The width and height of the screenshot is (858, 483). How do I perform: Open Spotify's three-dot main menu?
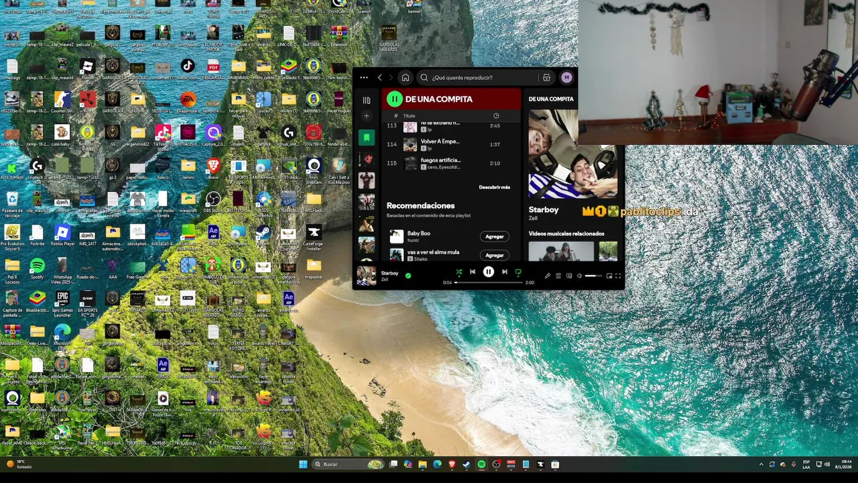coord(364,77)
